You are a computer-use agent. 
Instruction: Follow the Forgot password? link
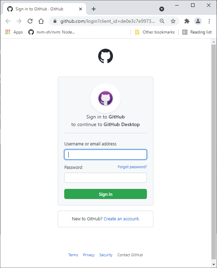[x=132, y=167]
